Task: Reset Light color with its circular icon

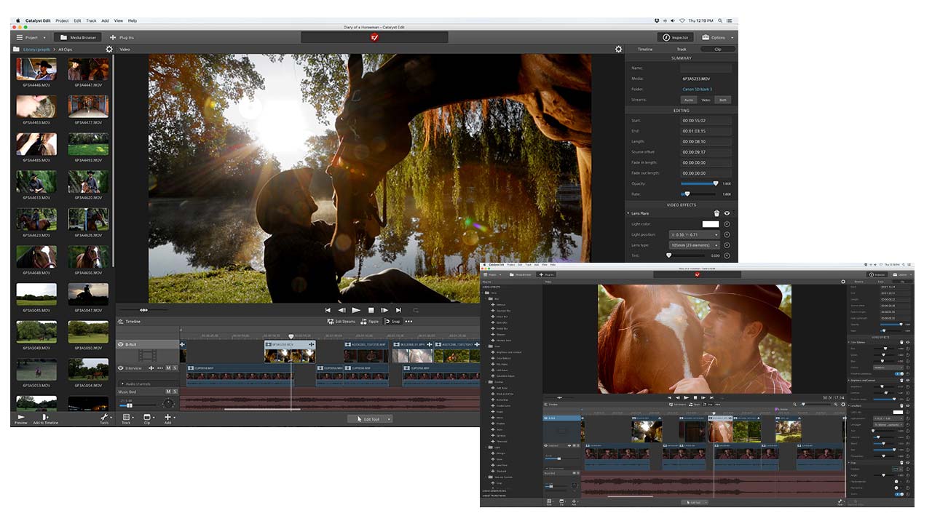Action: tap(727, 224)
